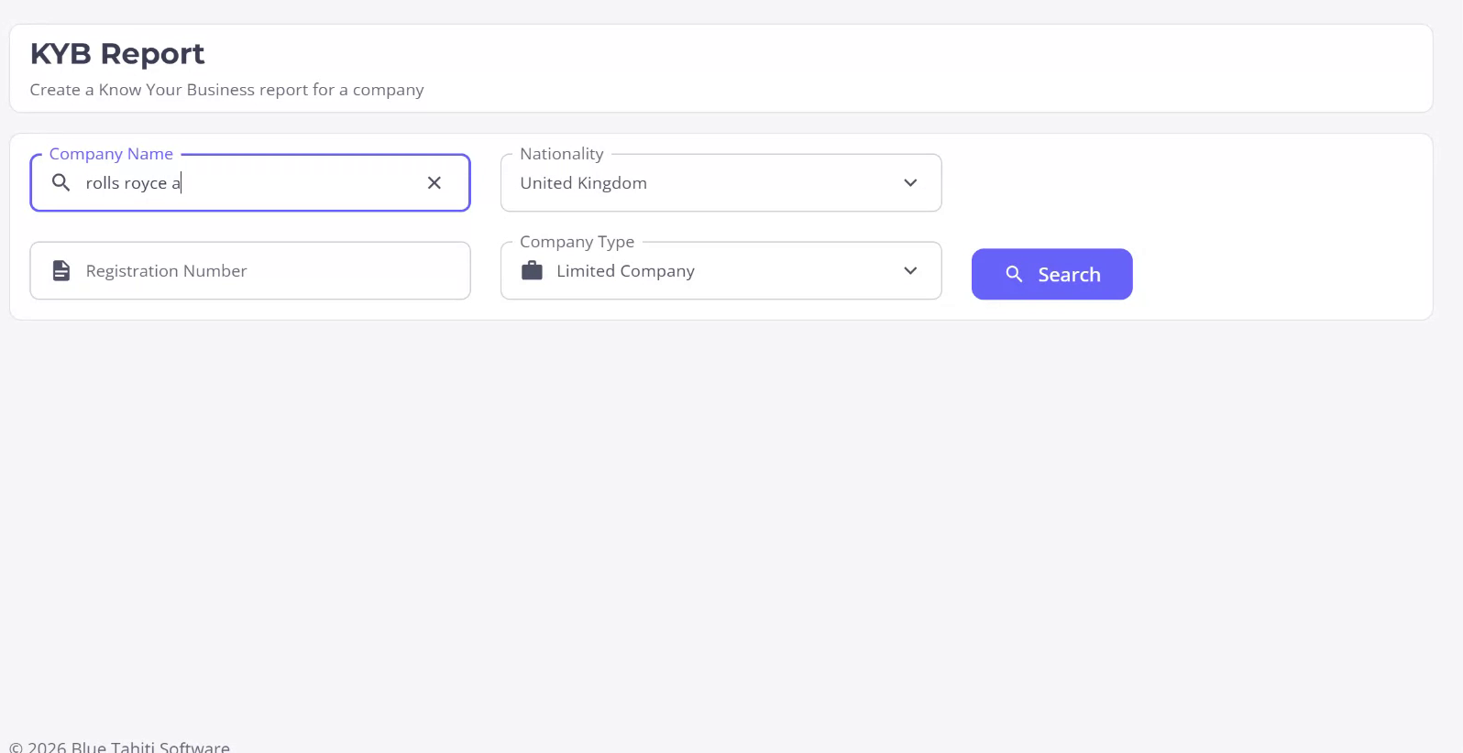
Task: Click the magnifier icon in Company Name field
Action: (x=60, y=183)
